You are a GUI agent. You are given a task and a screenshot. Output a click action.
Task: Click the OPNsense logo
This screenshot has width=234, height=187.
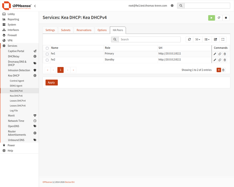(x=17, y=6)
